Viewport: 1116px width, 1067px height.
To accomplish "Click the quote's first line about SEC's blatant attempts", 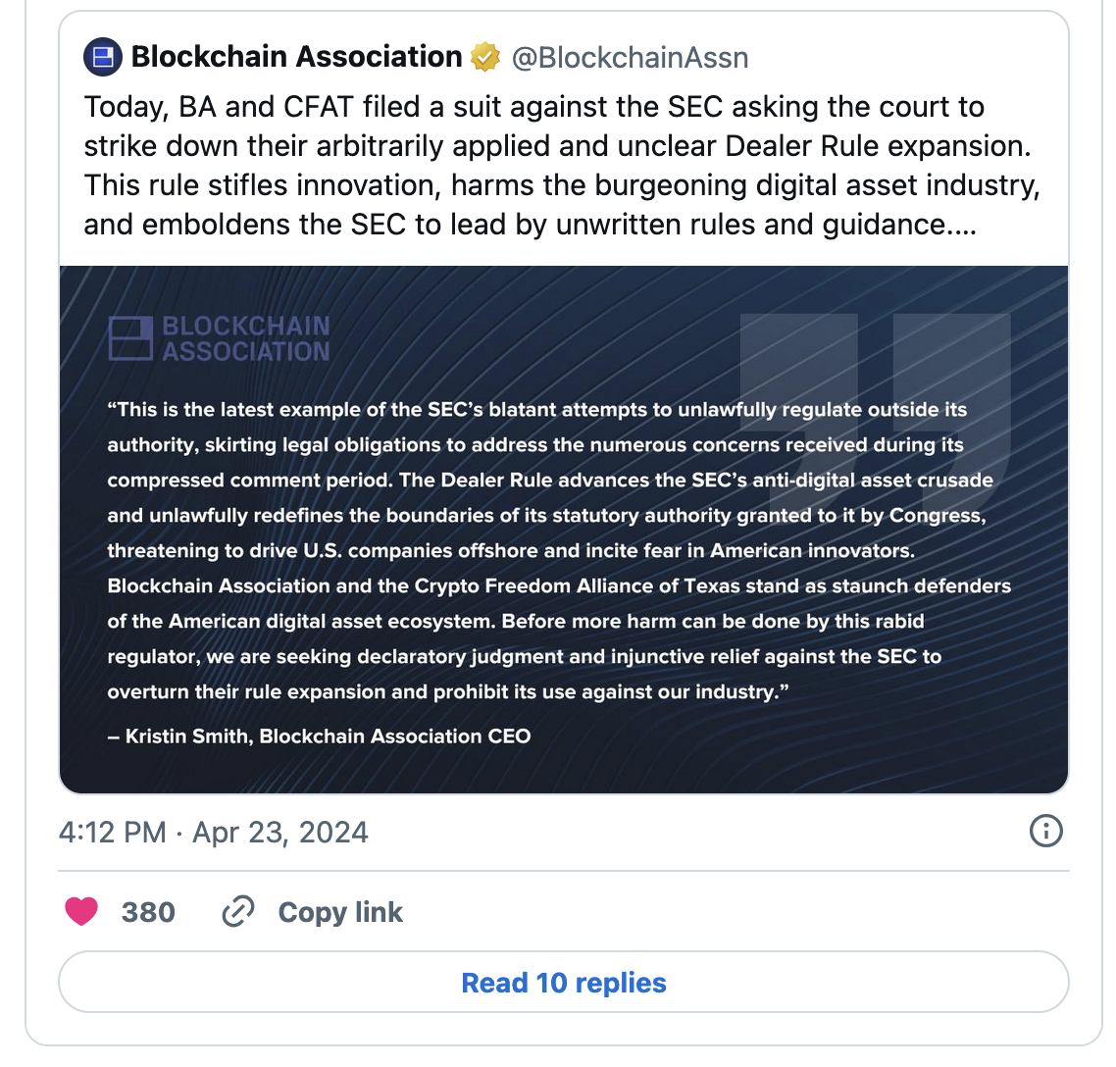I will (x=537, y=409).
